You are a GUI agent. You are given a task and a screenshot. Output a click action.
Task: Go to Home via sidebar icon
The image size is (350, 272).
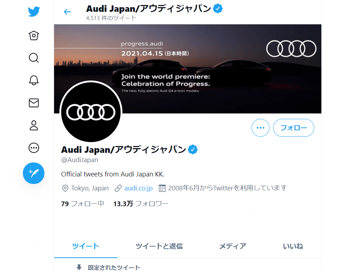(x=34, y=35)
